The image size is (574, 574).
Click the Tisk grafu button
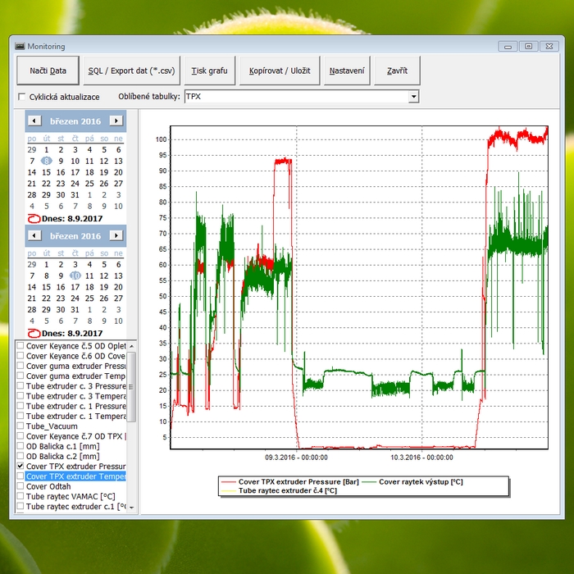(x=210, y=71)
